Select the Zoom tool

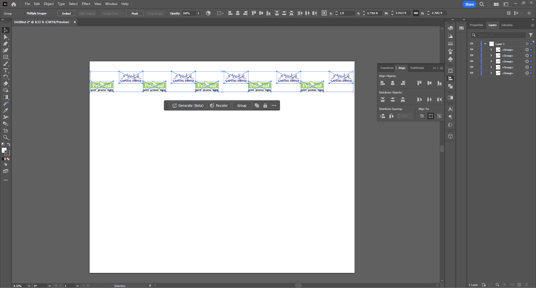[x=6, y=137]
